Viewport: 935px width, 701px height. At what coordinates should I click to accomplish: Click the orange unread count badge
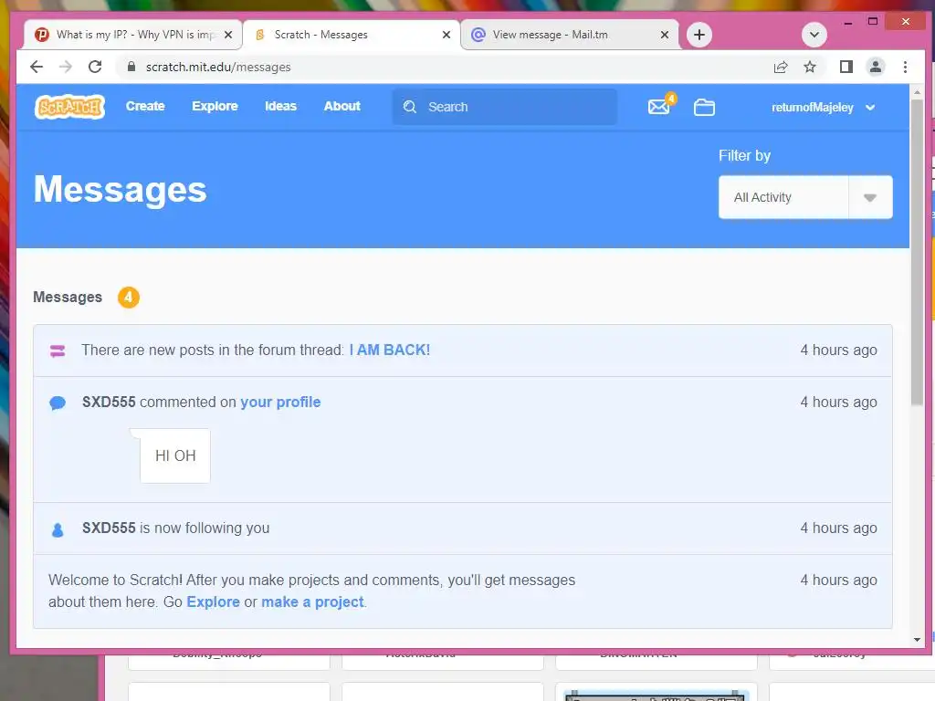click(x=128, y=297)
